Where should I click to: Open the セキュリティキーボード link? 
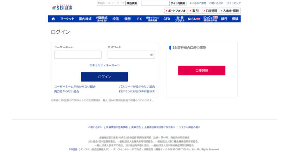tap(104, 65)
